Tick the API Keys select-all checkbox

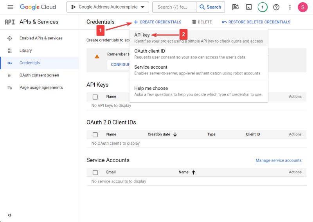[95, 97]
